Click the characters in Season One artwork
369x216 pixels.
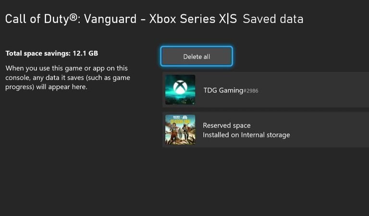pyautogui.click(x=180, y=134)
